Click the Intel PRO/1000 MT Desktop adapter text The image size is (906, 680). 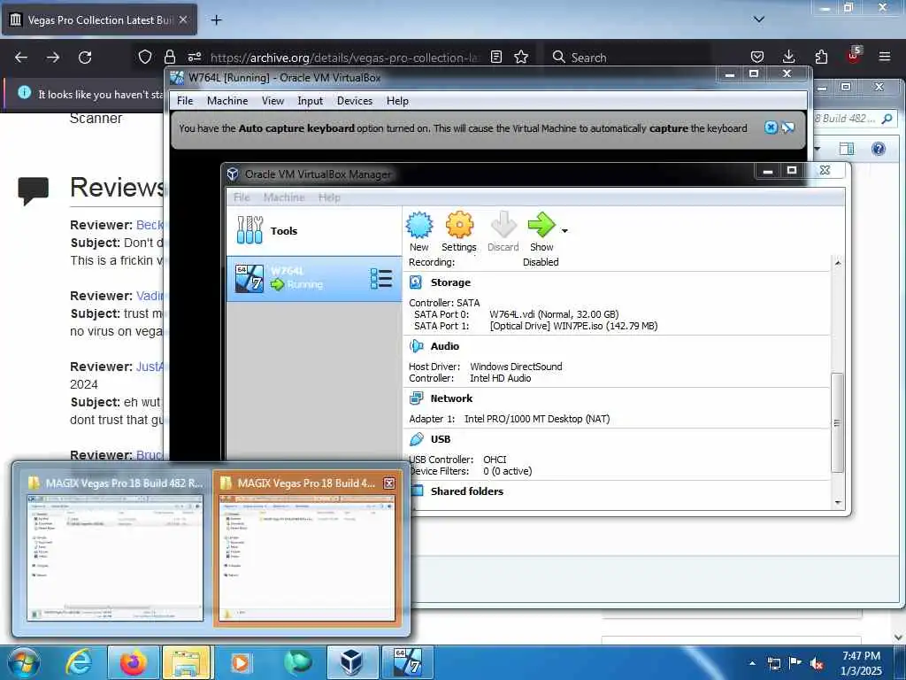[537, 419]
